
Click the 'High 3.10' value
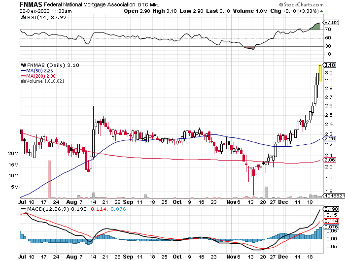[x=165, y=11]
